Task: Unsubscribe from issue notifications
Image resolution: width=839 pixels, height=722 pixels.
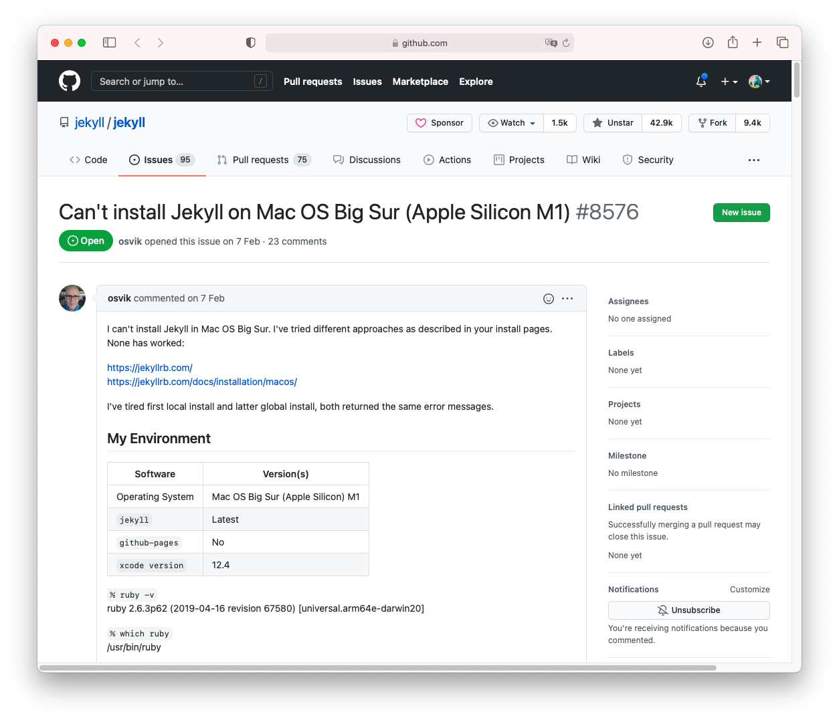Action: [689, 610]
